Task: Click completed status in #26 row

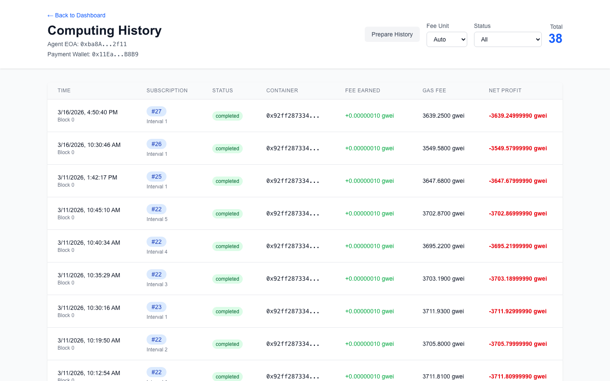Action: pyautogui.click(x=227, y=149)
